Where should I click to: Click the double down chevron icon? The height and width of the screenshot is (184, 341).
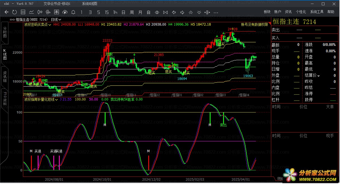(199, 12)
